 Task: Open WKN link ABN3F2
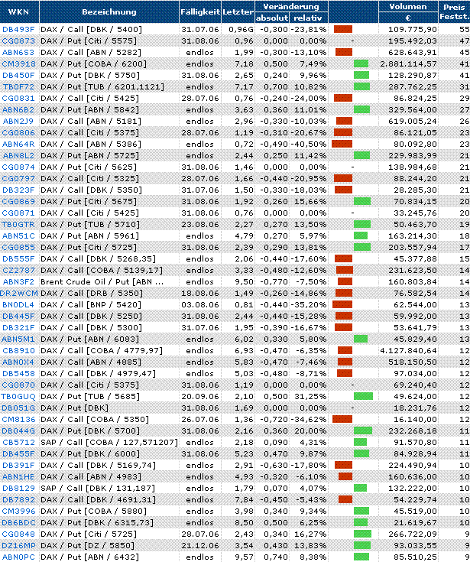point(18,281)
